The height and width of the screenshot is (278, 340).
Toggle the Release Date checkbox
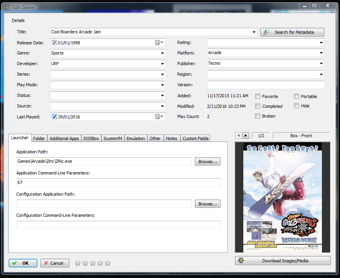pos(54,43)
